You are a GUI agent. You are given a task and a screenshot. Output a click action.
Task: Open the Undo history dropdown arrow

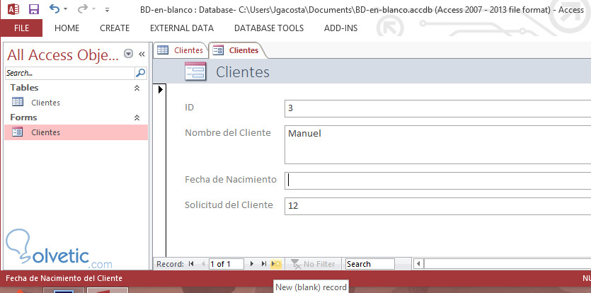(x=66, y=9)
